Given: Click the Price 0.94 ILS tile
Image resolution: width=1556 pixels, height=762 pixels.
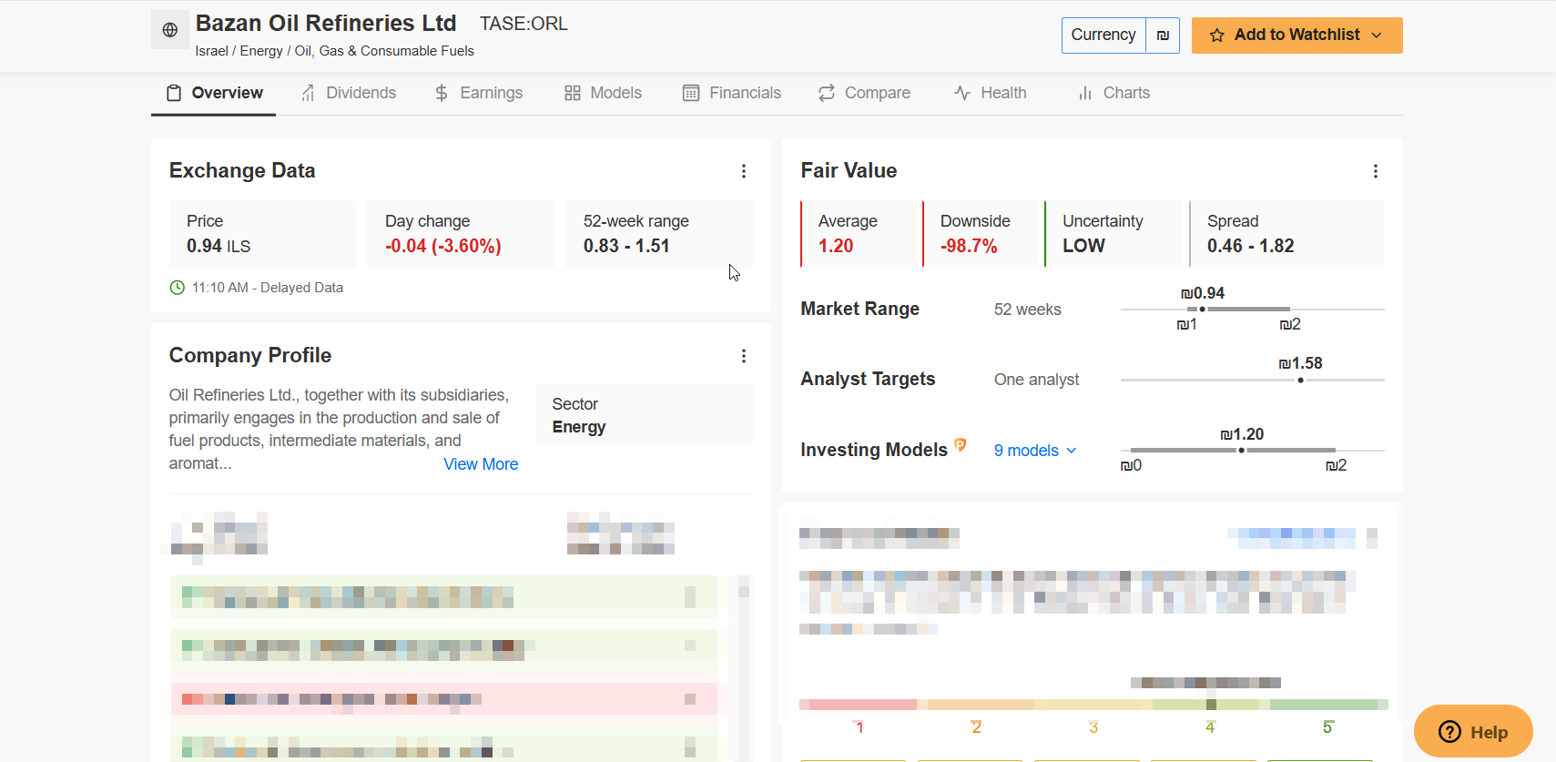Looking at the screenshot, I should tap(262, 234).
